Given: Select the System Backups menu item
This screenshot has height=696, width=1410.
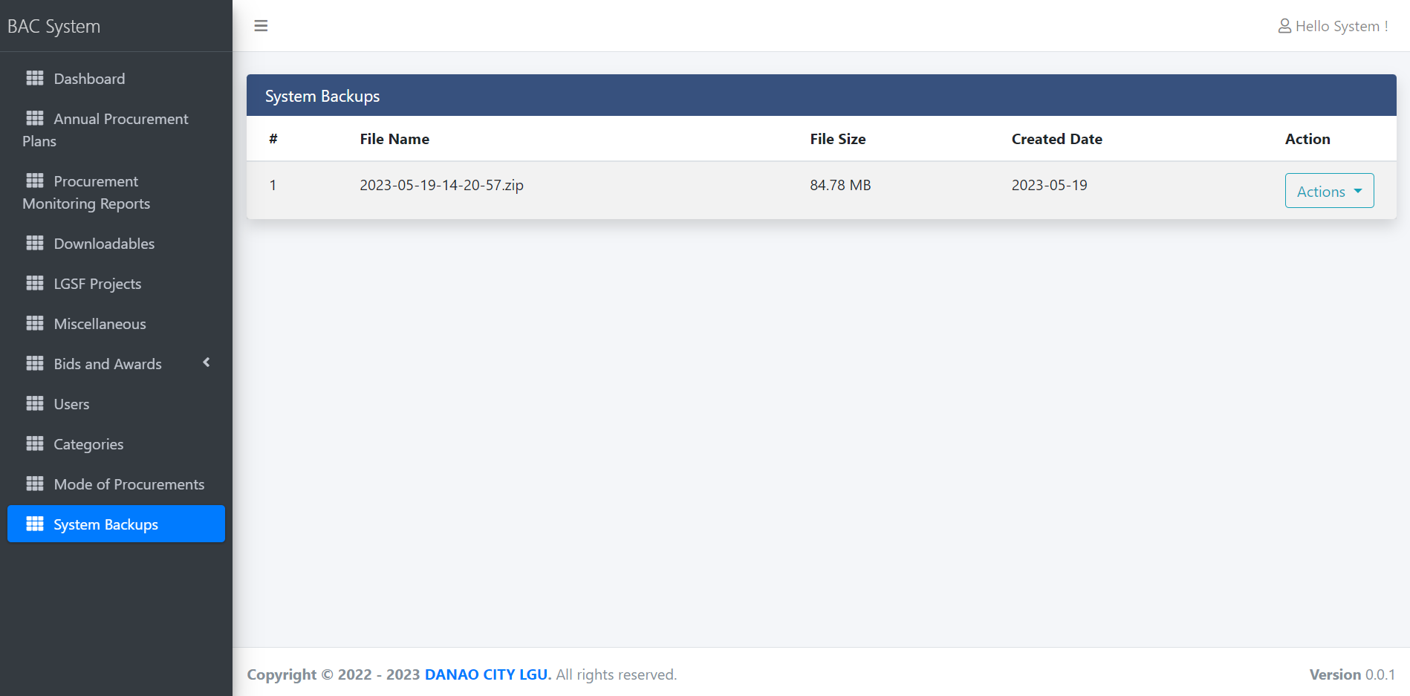Looking at the screenshot, I should point(116,524).
